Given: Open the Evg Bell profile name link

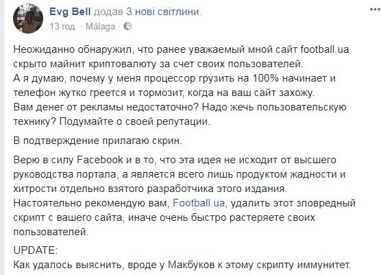Looking at the screenshot, I should (x=70, y=12).
